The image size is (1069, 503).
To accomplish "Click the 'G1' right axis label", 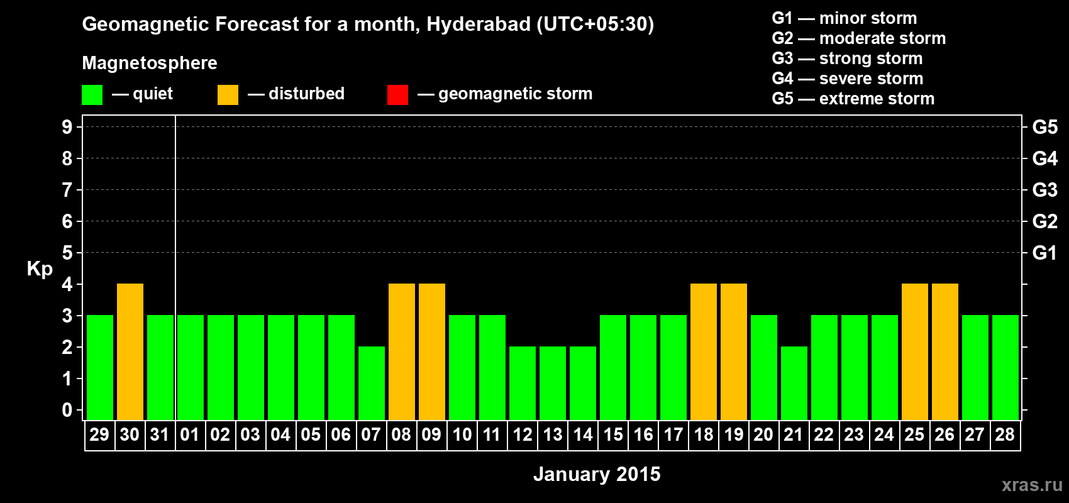I will [1045, 253].
